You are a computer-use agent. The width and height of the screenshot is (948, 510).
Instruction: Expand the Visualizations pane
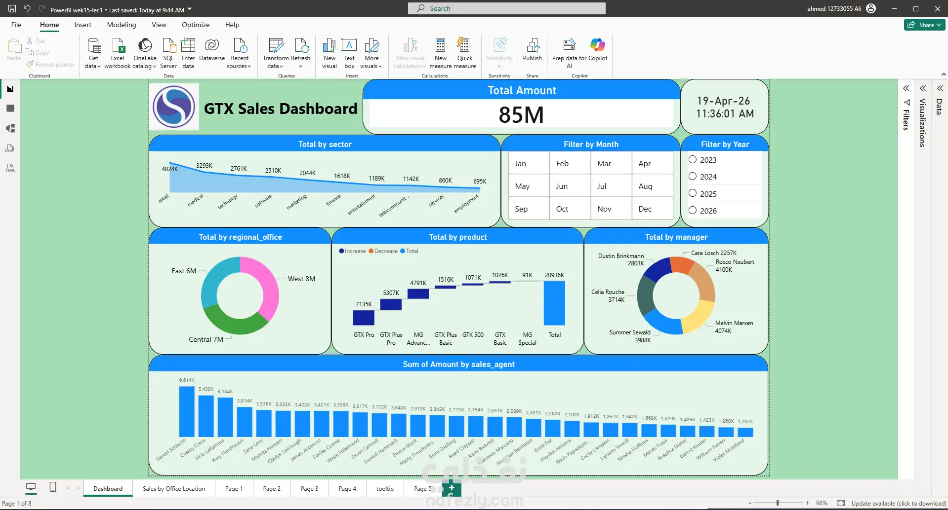[923, 89]
